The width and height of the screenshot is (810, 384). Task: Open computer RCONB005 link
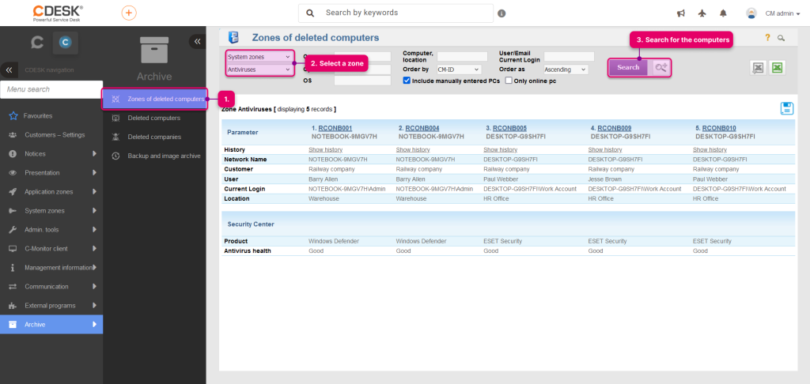pyautogui.click(x=509, y=128)
